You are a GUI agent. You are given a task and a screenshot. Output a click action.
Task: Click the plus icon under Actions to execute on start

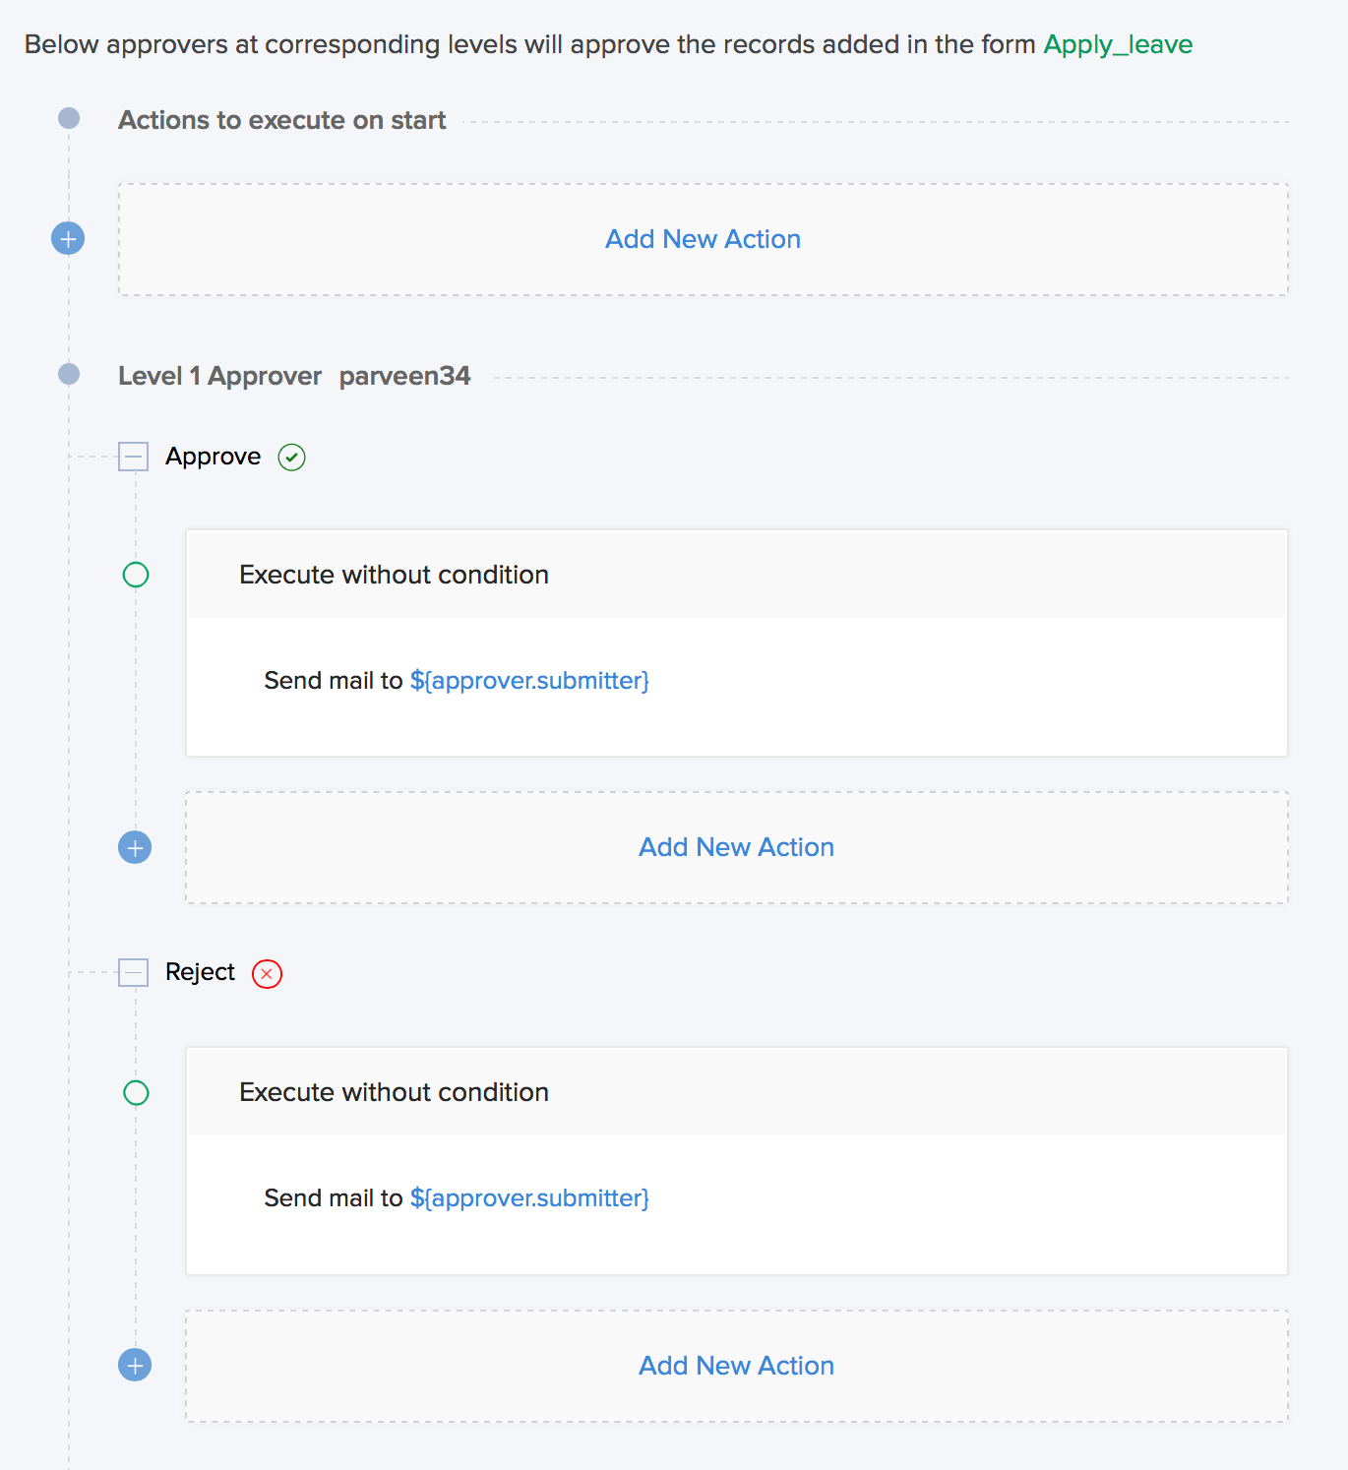(68, 238)
